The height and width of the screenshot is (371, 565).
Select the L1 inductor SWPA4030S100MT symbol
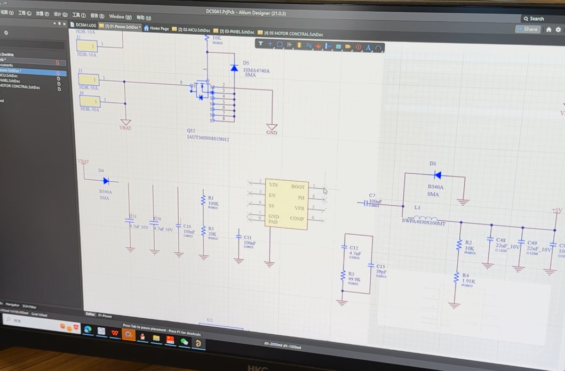[425, 219]
